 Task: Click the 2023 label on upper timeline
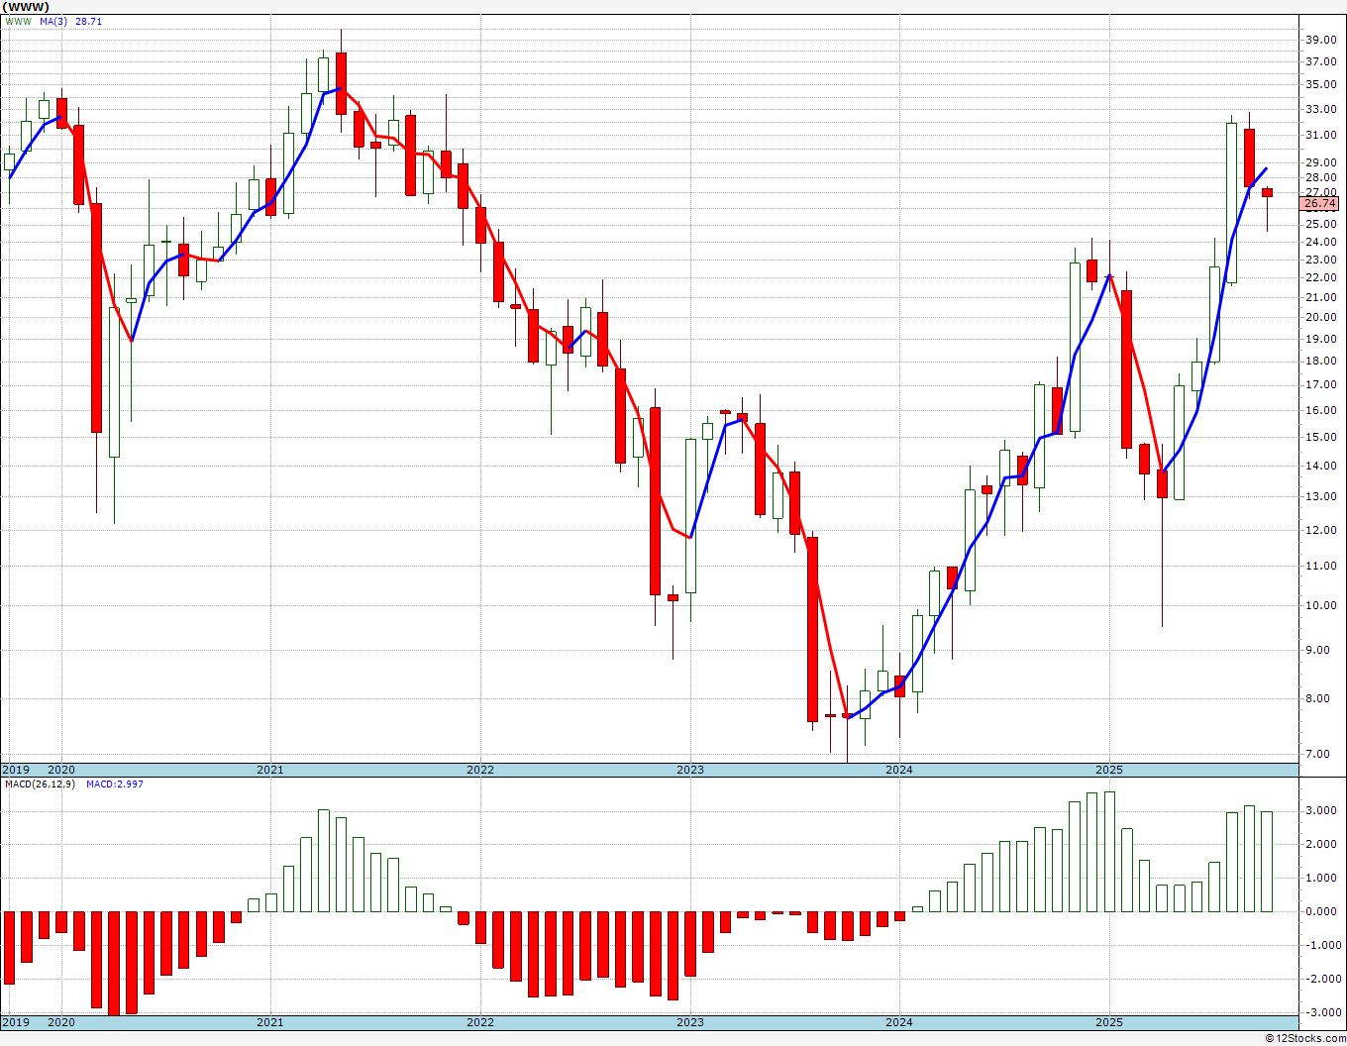(689, 770)
